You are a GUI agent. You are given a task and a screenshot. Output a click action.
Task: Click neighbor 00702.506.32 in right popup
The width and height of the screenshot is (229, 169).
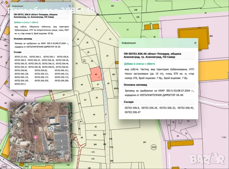click(x=168, y=108)
